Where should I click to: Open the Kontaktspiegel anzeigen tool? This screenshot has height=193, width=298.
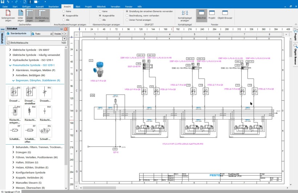(185, 16)
